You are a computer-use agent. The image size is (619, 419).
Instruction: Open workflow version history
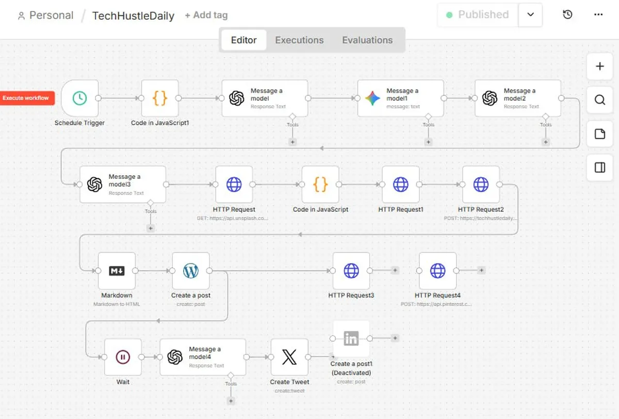(567, 14)
